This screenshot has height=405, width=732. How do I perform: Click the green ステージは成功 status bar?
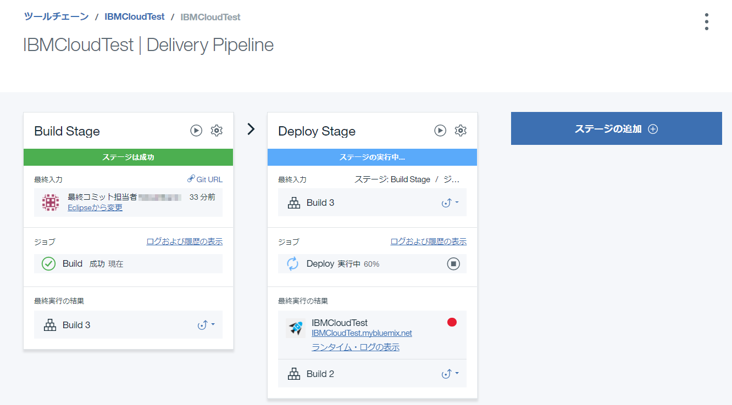pos(129,157)
